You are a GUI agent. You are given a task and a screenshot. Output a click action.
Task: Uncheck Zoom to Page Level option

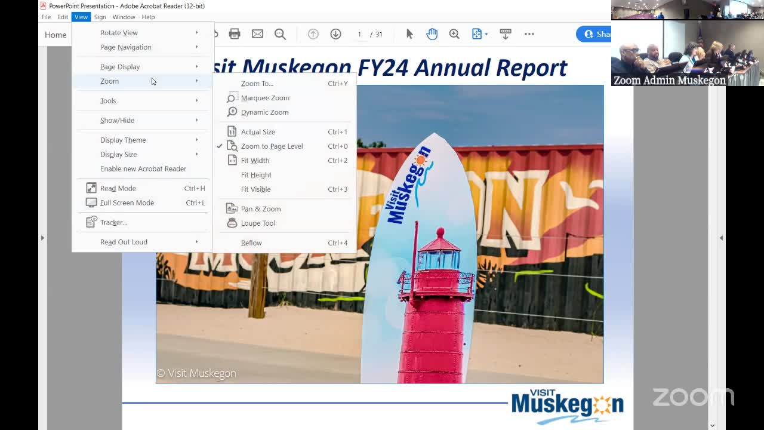(272, 146)
